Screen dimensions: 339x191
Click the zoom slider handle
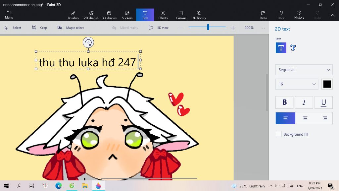coord(208,27)
